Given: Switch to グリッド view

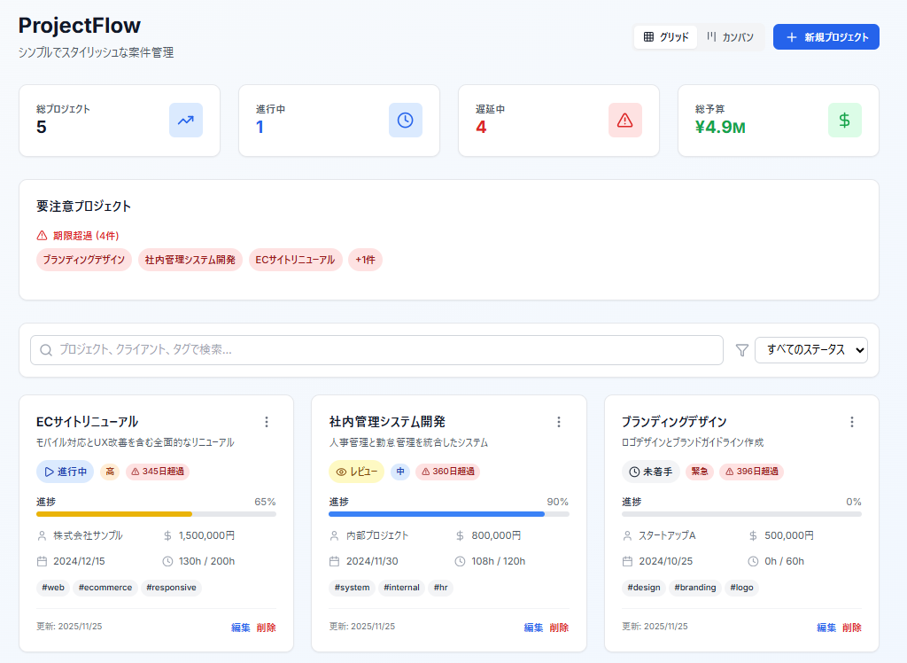Looking at the screenshot, I should click(x=666, y=37).
